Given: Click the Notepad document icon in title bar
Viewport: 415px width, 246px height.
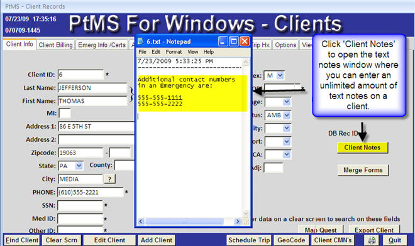Looking at the screenshot, I should [x=141, y=41].
